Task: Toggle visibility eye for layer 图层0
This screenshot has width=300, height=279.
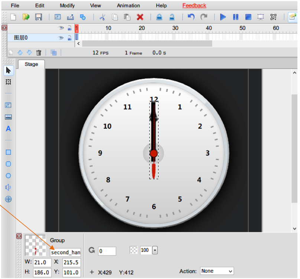Action: coord(61,37)
